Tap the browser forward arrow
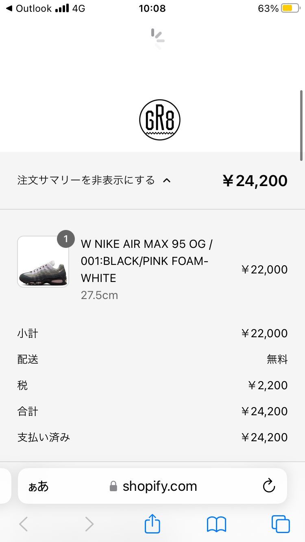Image resolution: width=305 pixels, height=542 pixels. click(x=89, y=524)
